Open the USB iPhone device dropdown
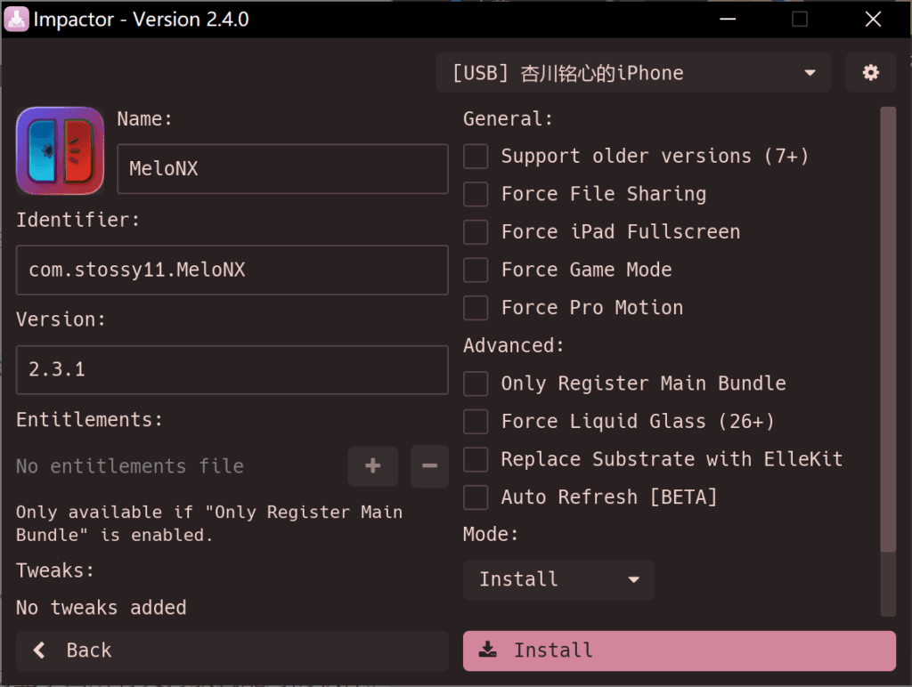This screenshot has height=687, width=912. point(633,73)
